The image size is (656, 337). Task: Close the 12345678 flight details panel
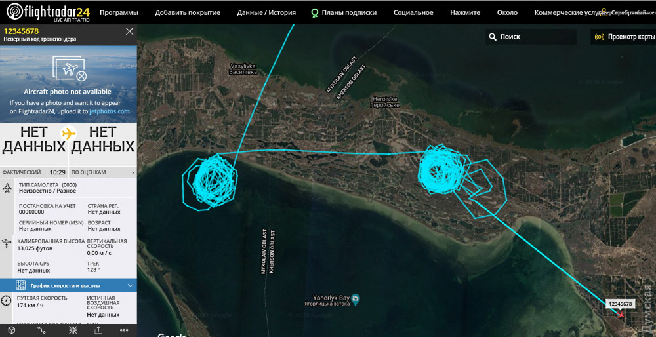(129, 31)
